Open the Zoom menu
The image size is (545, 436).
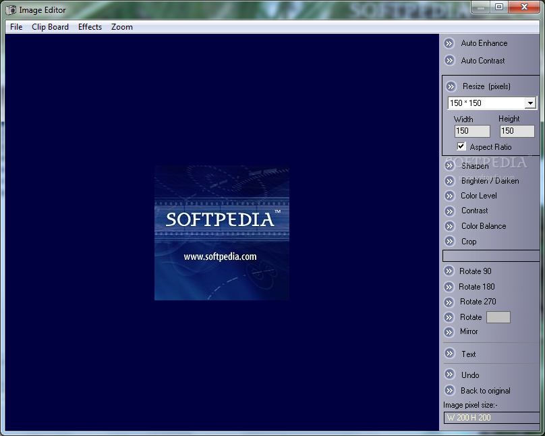[x=121, y=27]
